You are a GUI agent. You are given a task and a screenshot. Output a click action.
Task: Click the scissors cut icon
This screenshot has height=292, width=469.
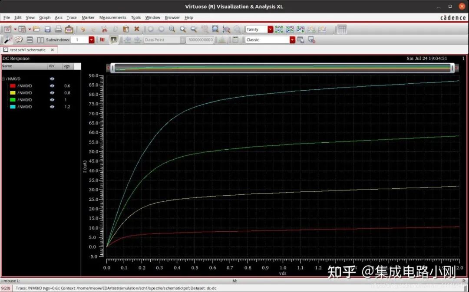tap(104, 29)
